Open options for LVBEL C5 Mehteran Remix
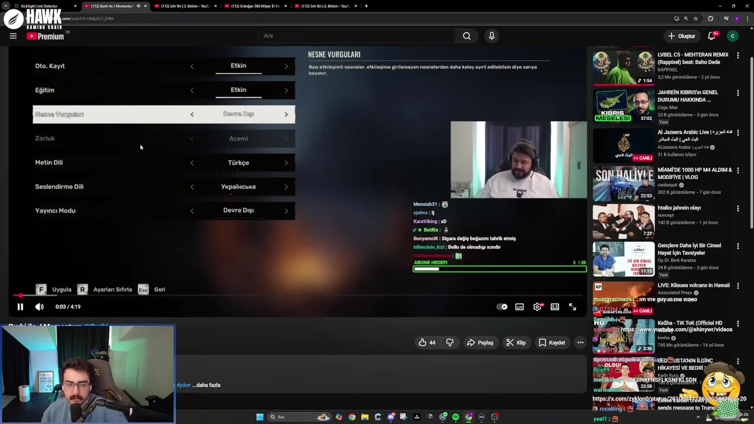754x424 pixels. pos(738,55)
